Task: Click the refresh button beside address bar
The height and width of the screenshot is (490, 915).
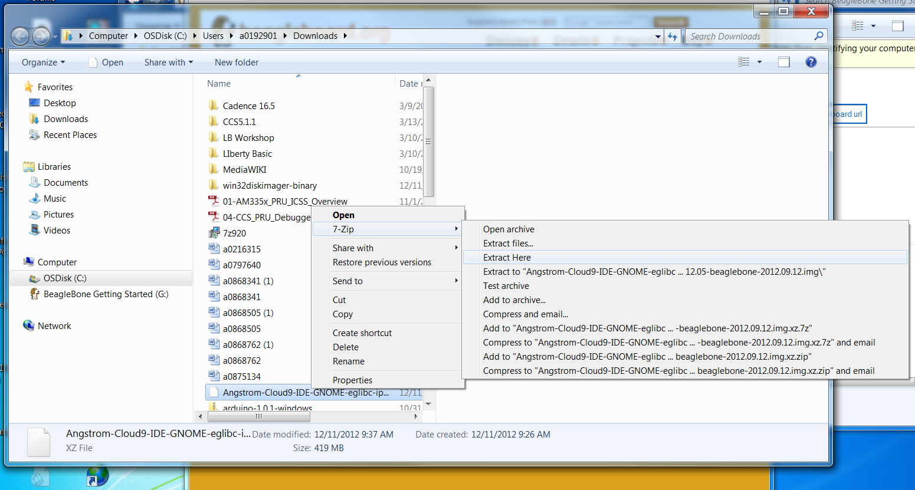Action: click(x=673, y=37)
